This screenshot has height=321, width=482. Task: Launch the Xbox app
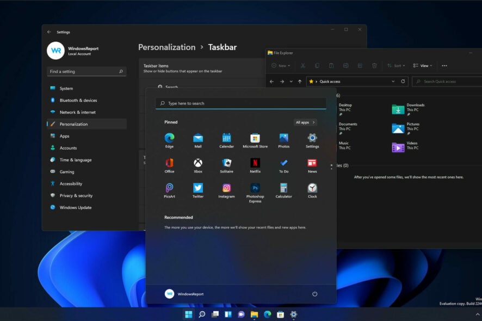point(198,163)
